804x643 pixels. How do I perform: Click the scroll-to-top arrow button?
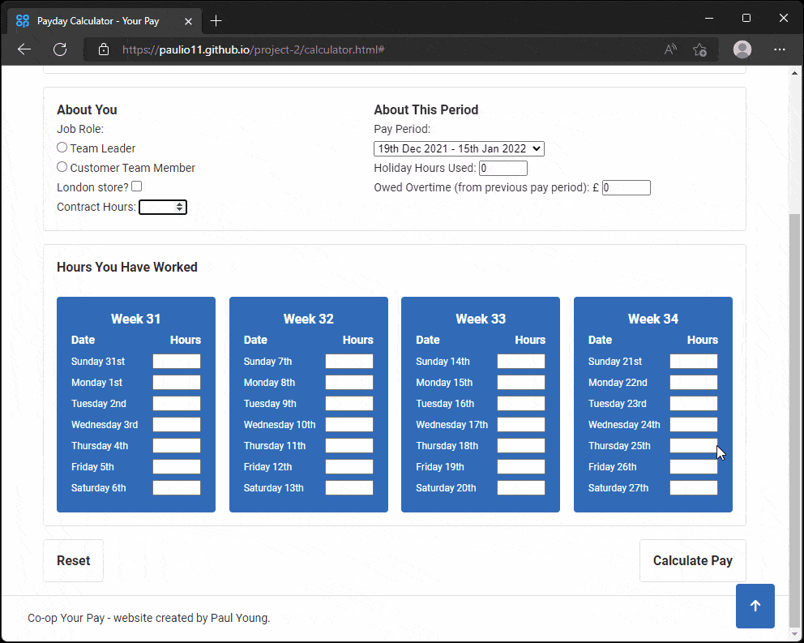click(x=755, y=606)
